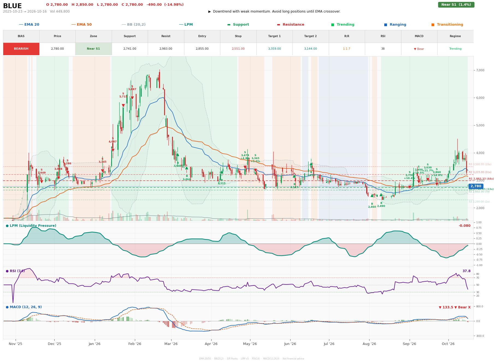Screen dimensions: 497x363
Task: Click the Stop cell value 2,551.00
Action: [x=238, y=49]
